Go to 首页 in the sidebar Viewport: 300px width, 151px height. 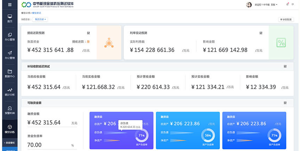pyautogui.click(x=9, y=18)
